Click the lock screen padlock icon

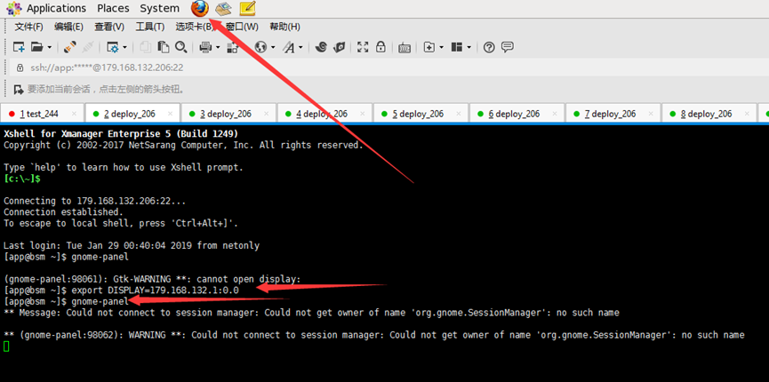click(x=380, y=47)
